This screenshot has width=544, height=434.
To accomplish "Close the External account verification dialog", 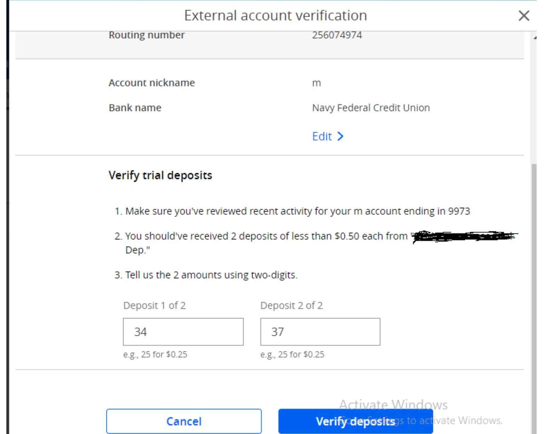I will [523, 16].
